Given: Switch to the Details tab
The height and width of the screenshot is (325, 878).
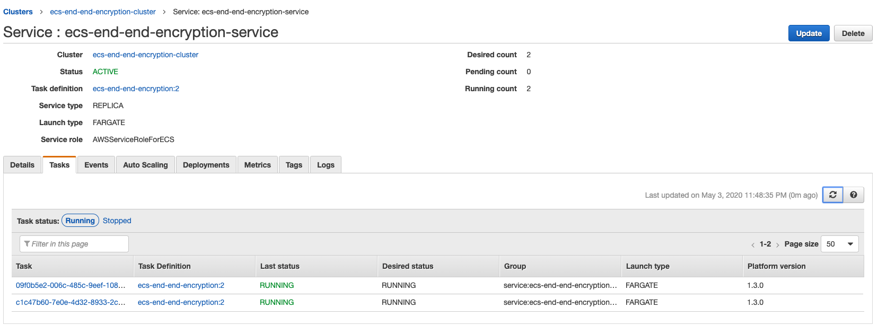Looking at the screenshot, I should tap(22, 165).
